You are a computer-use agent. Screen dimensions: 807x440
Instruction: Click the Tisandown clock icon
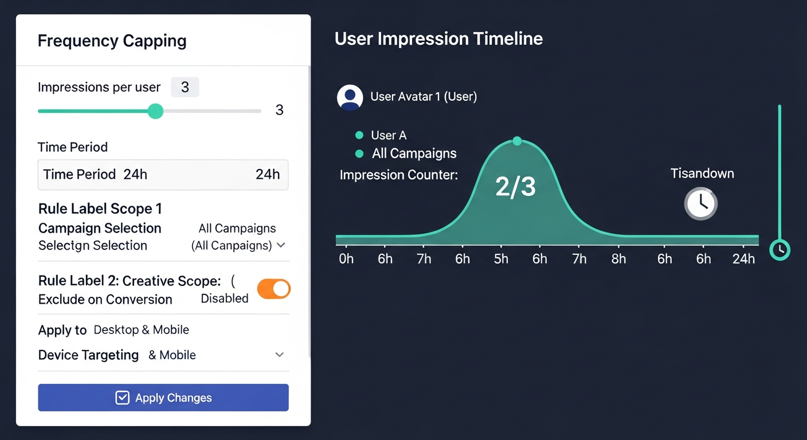point(700,203)
